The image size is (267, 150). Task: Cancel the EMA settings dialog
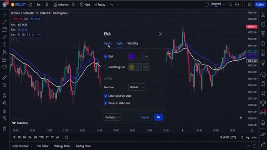145,117
